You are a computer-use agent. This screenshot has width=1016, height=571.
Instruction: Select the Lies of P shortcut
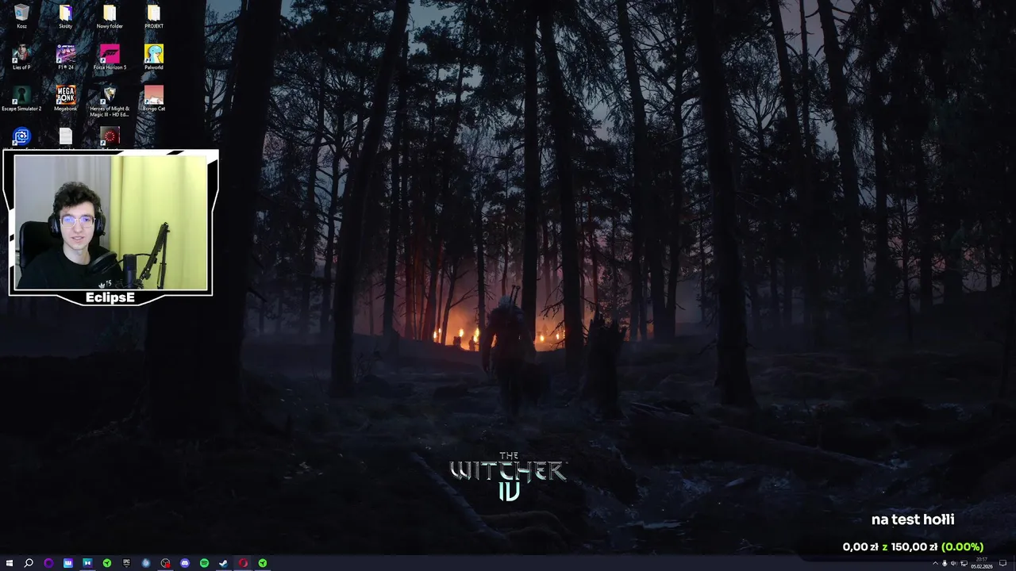21,58
